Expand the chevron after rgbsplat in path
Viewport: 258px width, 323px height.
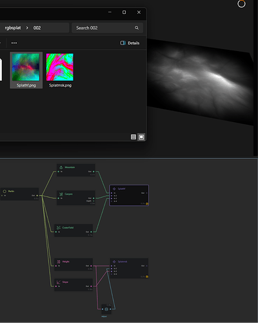[27, 28]
